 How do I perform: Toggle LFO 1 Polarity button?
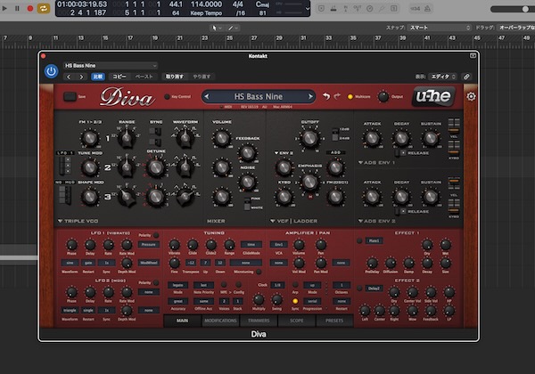pos(156,235)
